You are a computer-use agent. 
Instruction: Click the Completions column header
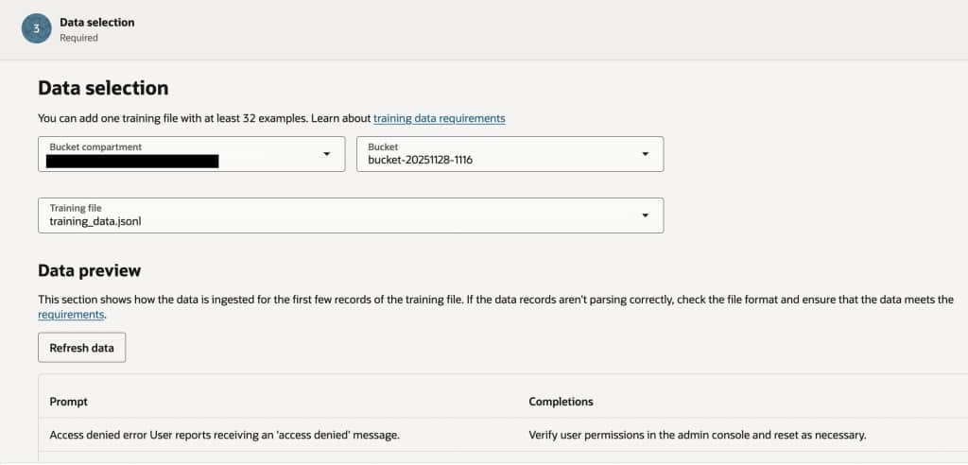pos(561,402)
